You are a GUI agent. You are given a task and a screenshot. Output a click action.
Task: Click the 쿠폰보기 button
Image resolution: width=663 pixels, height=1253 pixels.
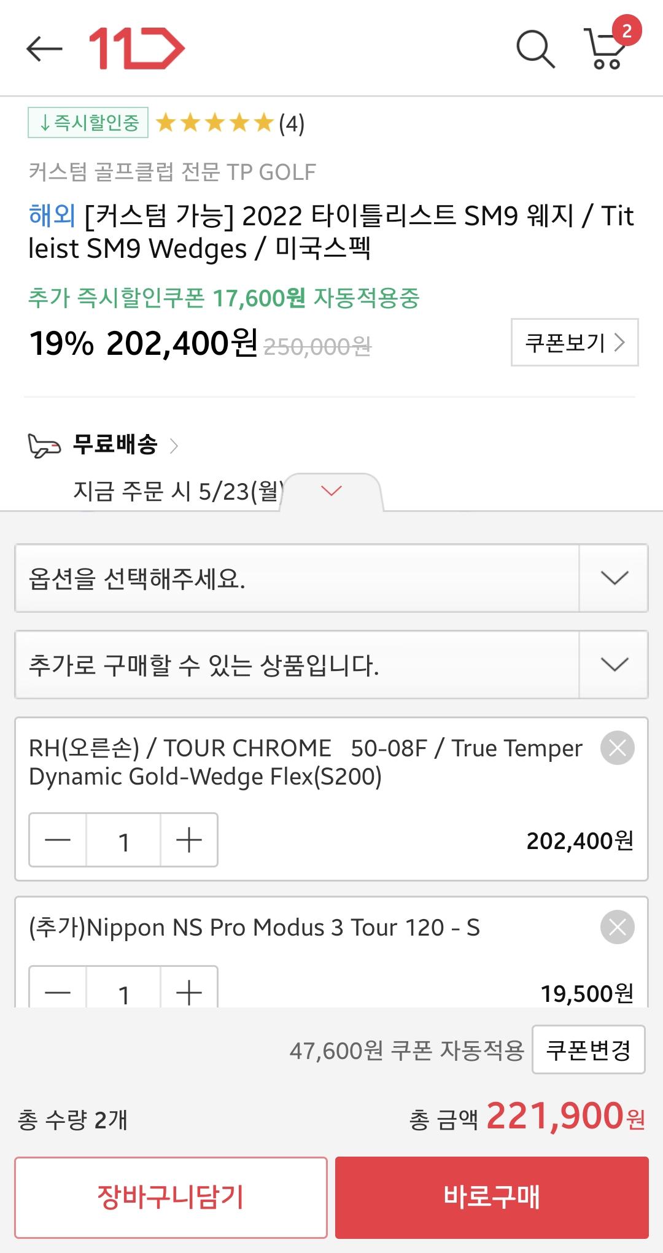tap(575, 342)
